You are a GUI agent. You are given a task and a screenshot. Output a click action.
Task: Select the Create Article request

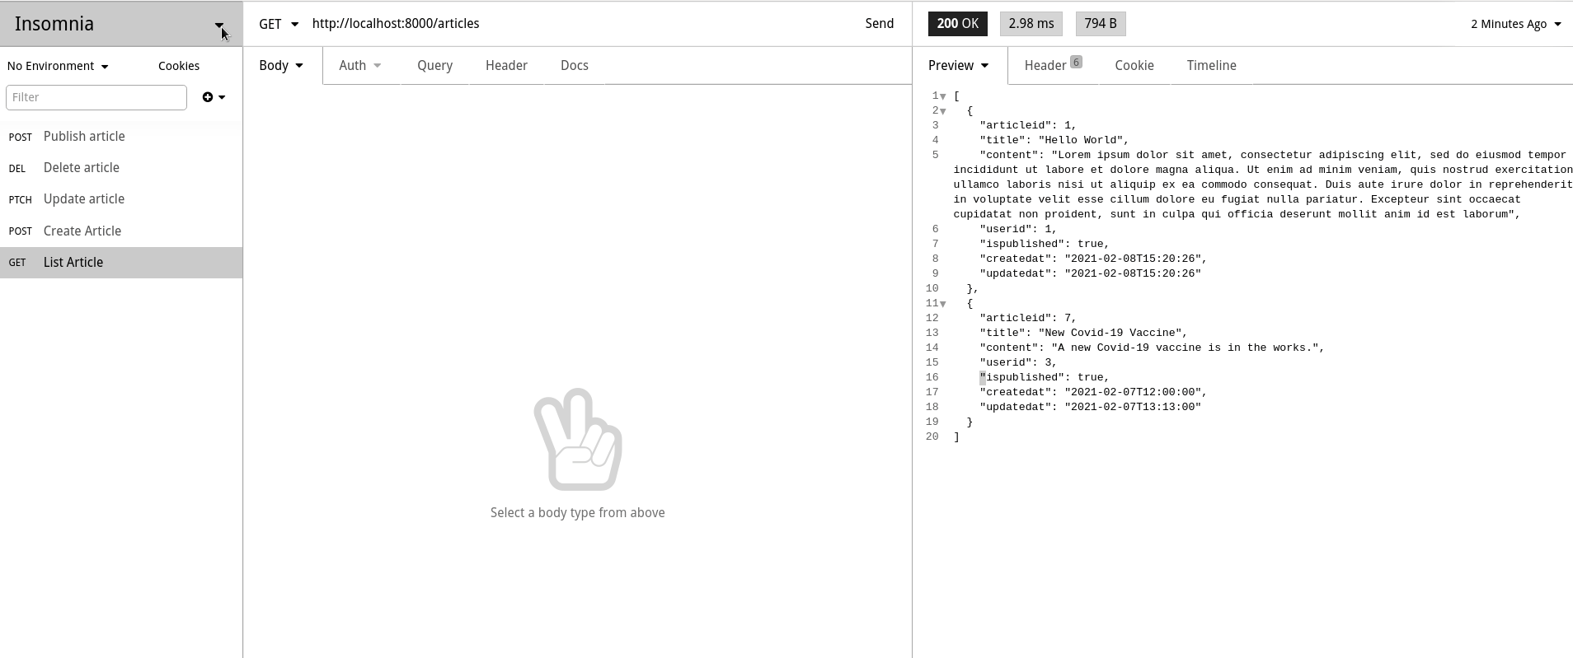[x=121, y=231]
